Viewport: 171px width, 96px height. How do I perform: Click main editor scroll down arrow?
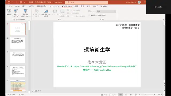[x=164, y=81]
